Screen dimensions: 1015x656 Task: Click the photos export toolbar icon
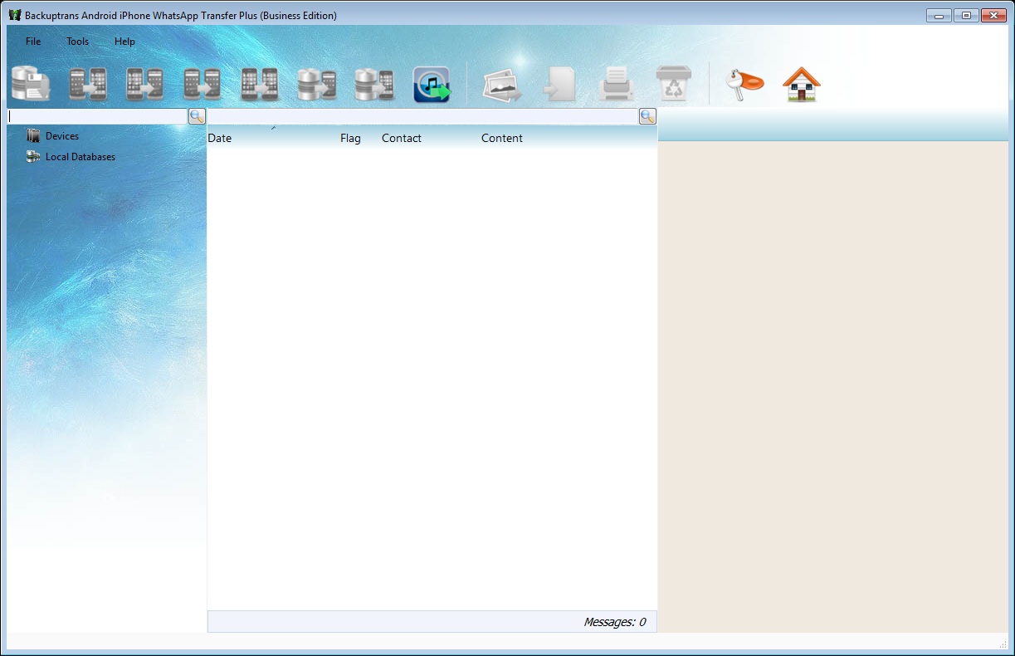(502, 85)
